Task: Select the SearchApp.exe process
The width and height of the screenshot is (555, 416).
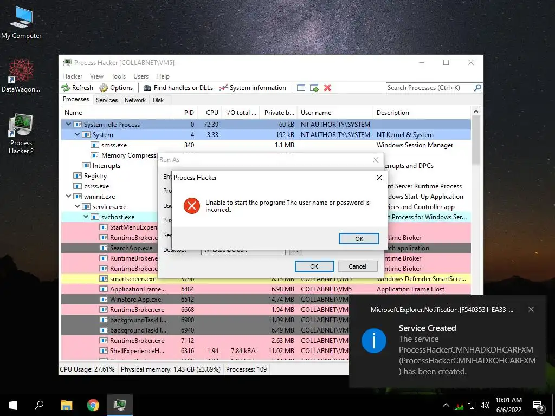Action: tap(109, 248)
